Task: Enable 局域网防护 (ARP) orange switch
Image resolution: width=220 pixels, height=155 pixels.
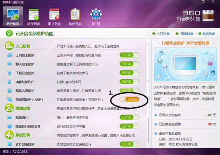Action: click(129, 99)
